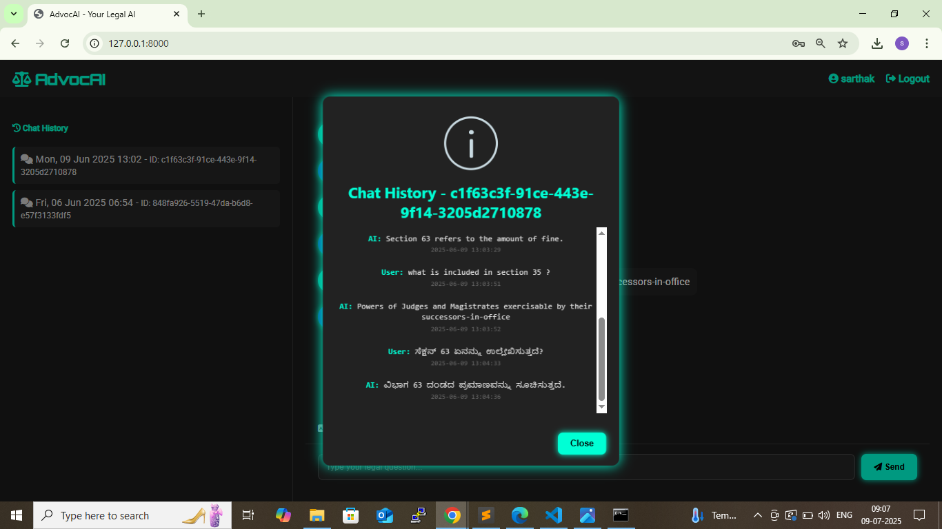The image size is (942, 529).
Task: Click 'Section 63 refers to the amount of fine.'
Action: [x=474, y=238]
